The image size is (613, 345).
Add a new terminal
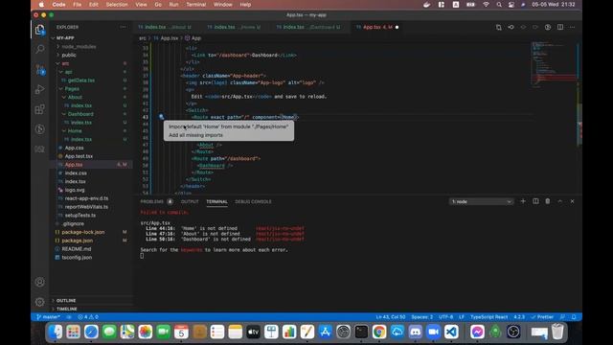523,201
